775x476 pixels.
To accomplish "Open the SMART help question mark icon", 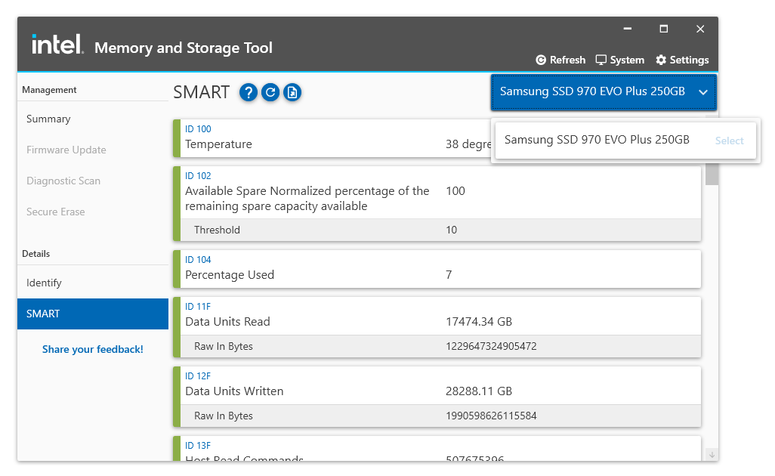I will [249, 92].
